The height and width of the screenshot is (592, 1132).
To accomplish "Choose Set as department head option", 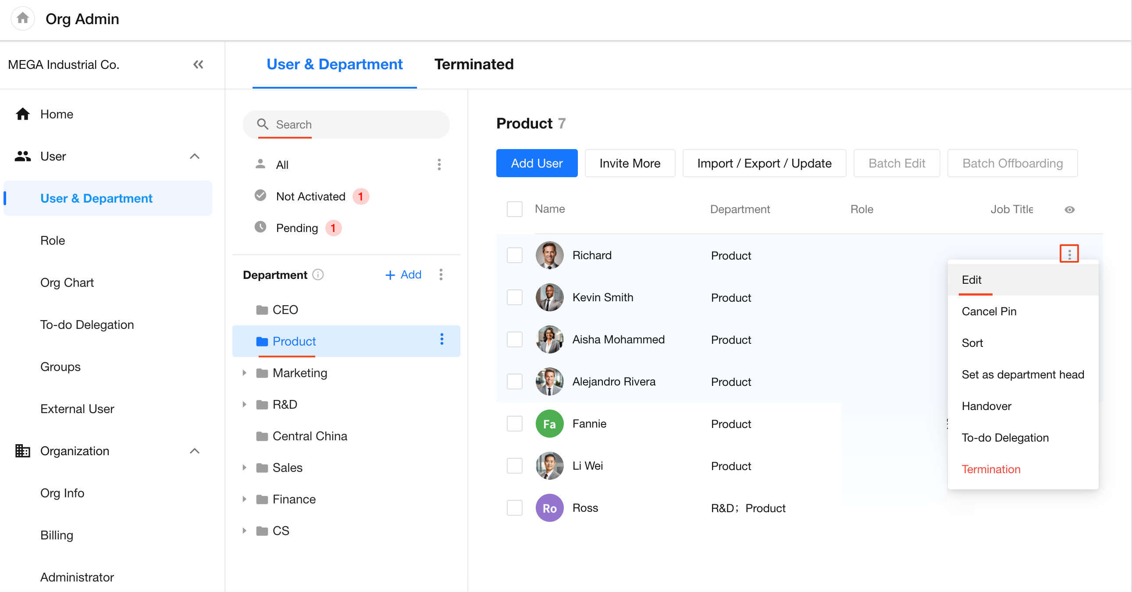I will click(1022, 374).
